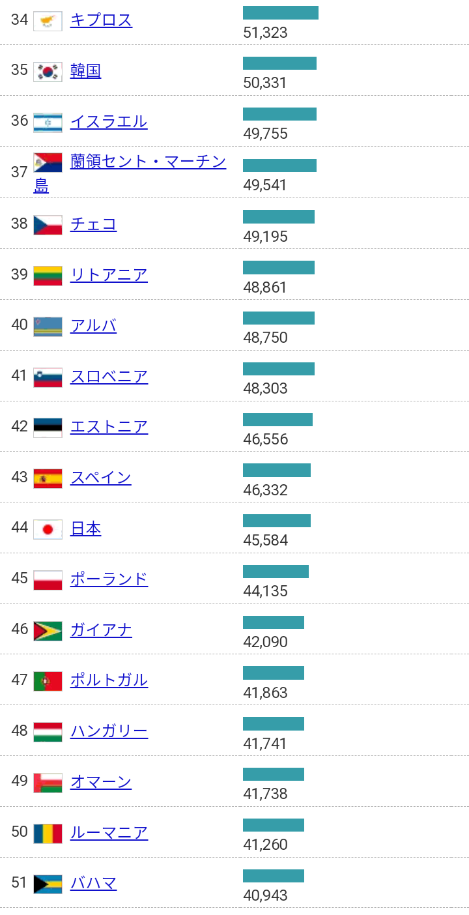Click the Spain flag icon
Viewport: 469px width, 915px height.
pyautogui.click(x=48, y=478)
